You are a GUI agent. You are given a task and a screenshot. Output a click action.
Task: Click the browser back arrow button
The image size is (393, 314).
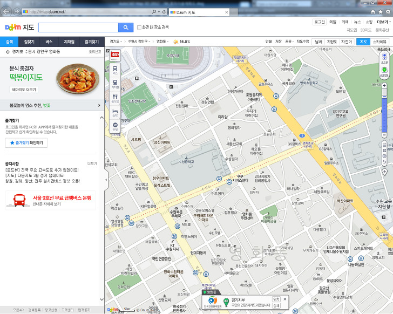click(x=6, y=11)
